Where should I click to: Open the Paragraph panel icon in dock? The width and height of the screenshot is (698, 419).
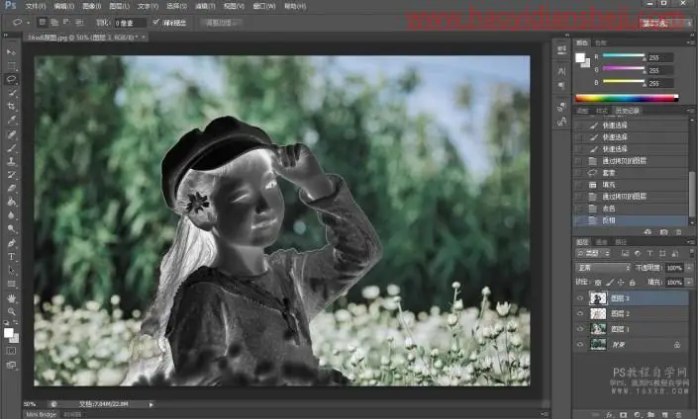[561, 85]
